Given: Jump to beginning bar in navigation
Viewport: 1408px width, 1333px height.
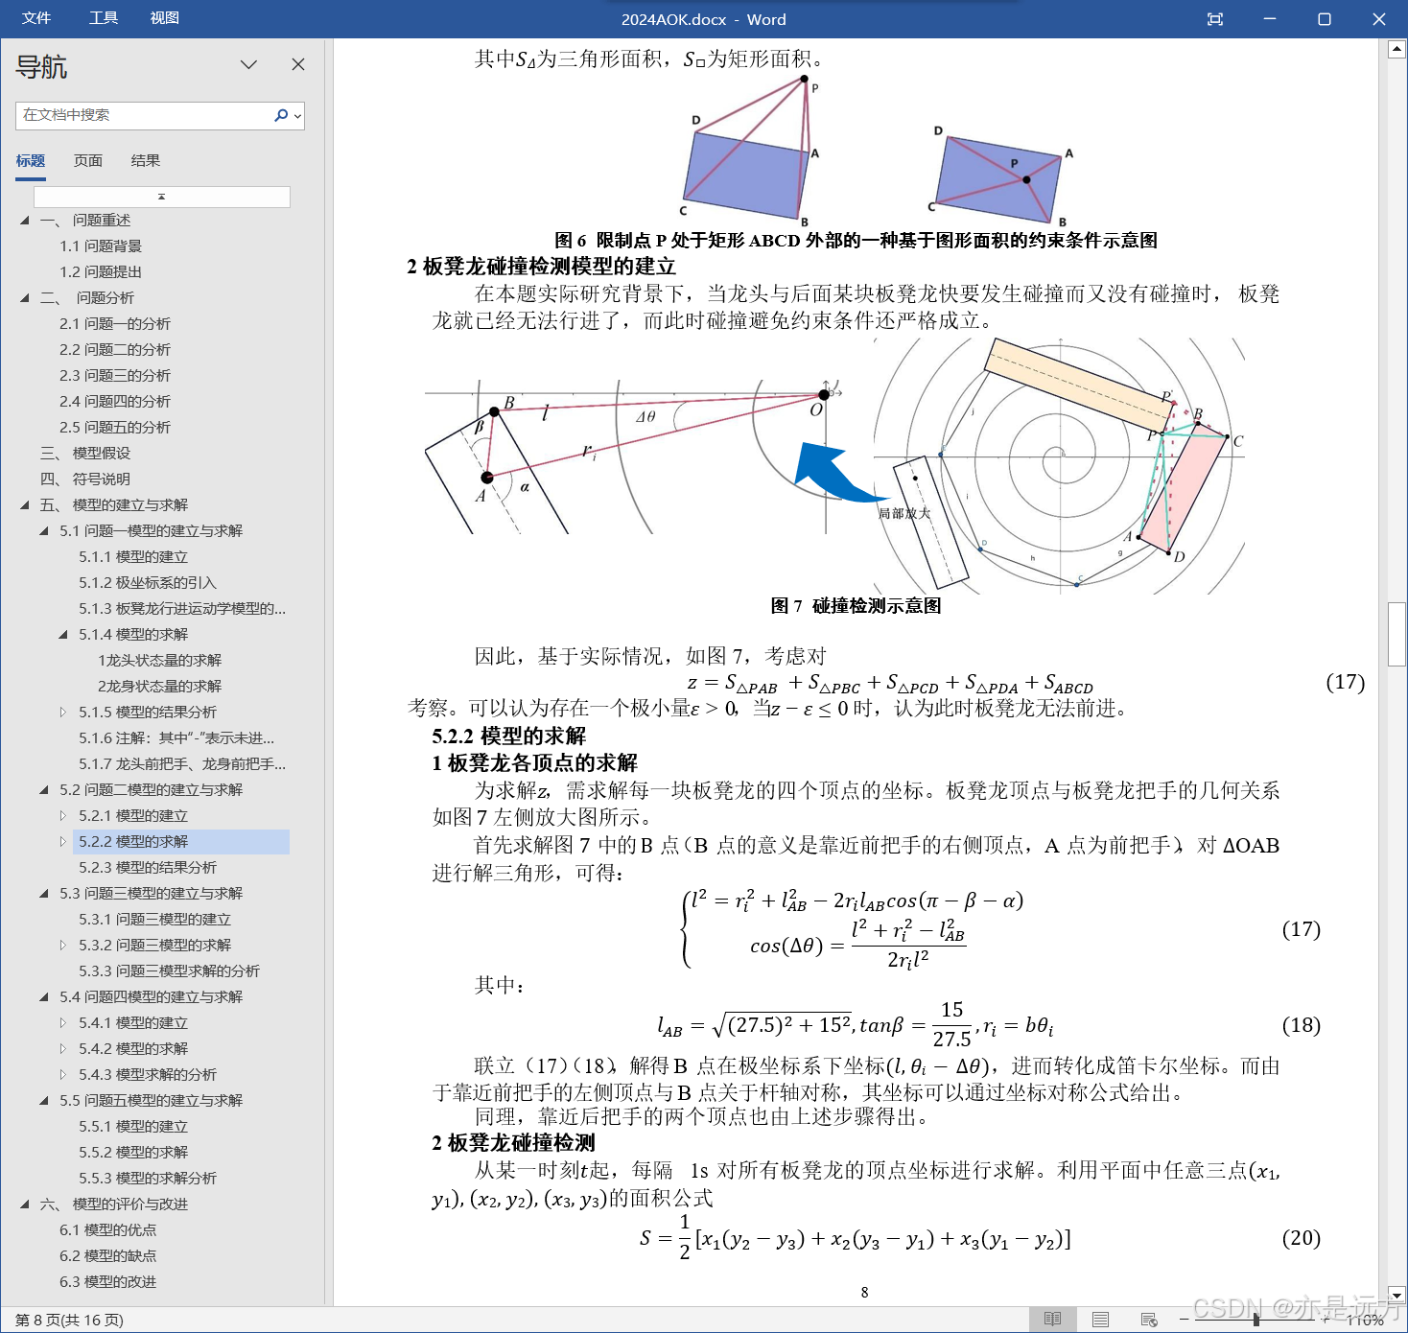Looking at the screenshot, I should (162, 197).
